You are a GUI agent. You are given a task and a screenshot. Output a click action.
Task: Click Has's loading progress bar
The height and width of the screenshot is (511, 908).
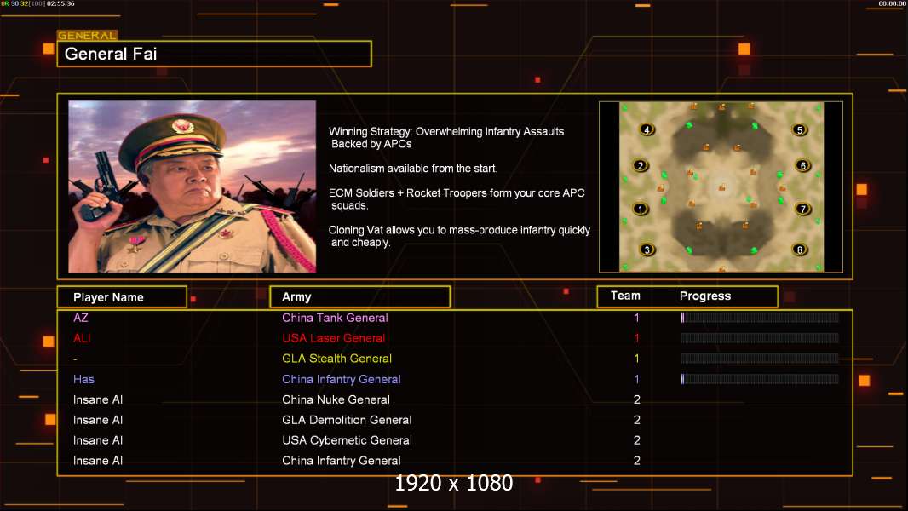pyautogui.click(x=760, y=379)
